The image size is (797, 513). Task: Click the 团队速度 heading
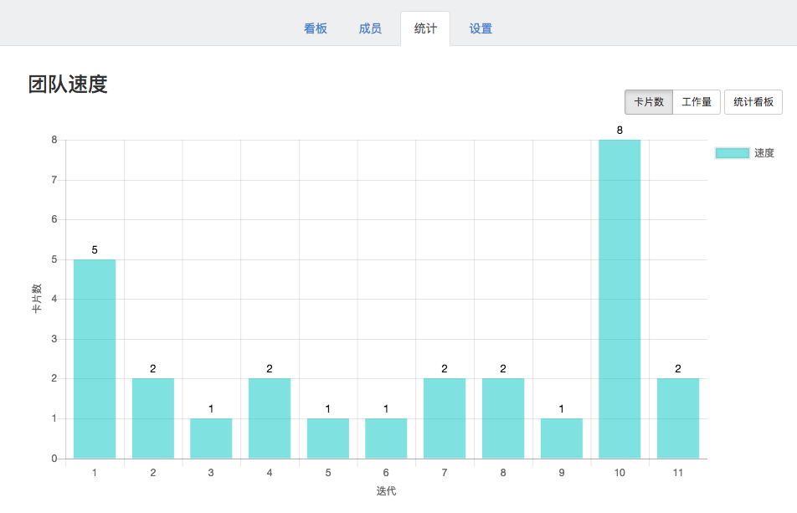coord(68,85)
